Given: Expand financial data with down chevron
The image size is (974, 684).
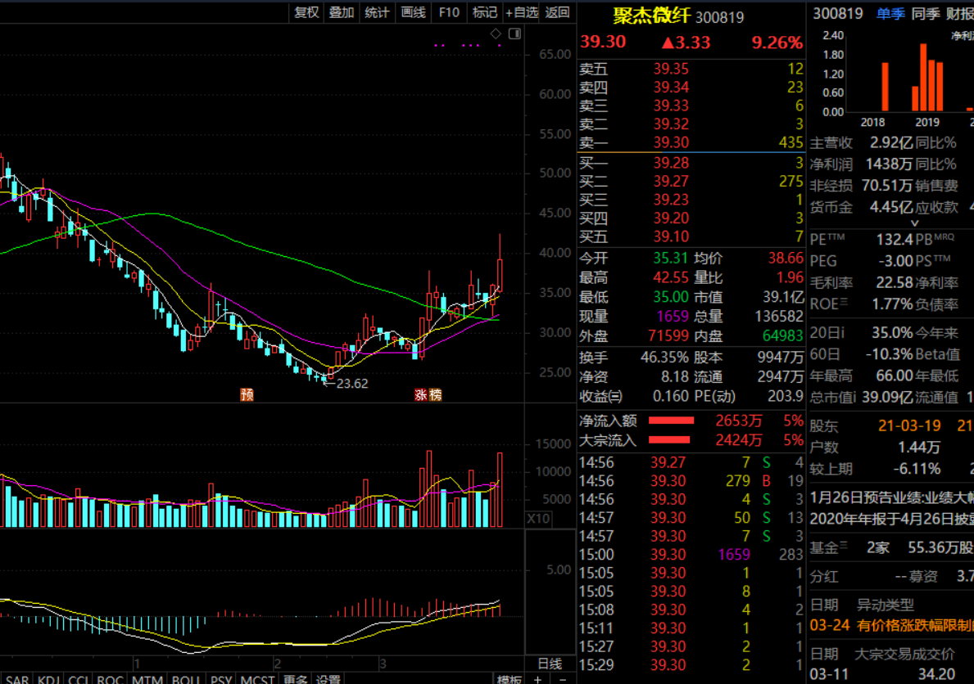Looking at the screenshot, I should coord(915,223).
